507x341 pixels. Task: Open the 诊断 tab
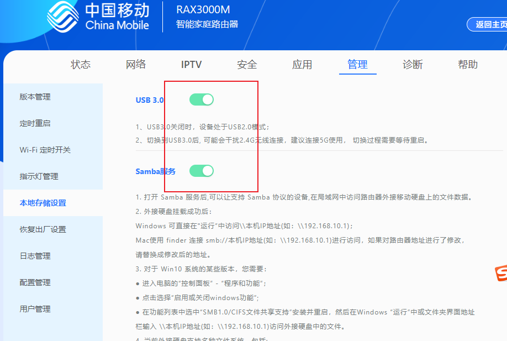pyautogui.click(x=413, y=64)
